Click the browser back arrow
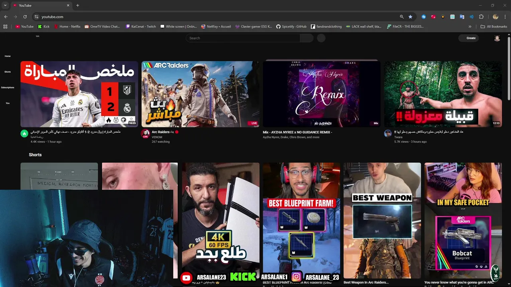Screen dimensions: 511x287 pyautogui.click(x=6, y=17)
